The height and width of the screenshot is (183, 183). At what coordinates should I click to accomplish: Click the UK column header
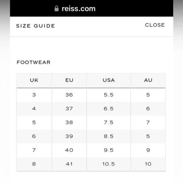[34, 80]
